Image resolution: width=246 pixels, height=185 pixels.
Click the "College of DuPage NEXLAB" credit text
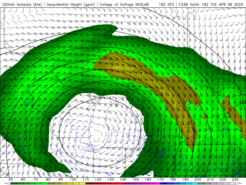124,4
